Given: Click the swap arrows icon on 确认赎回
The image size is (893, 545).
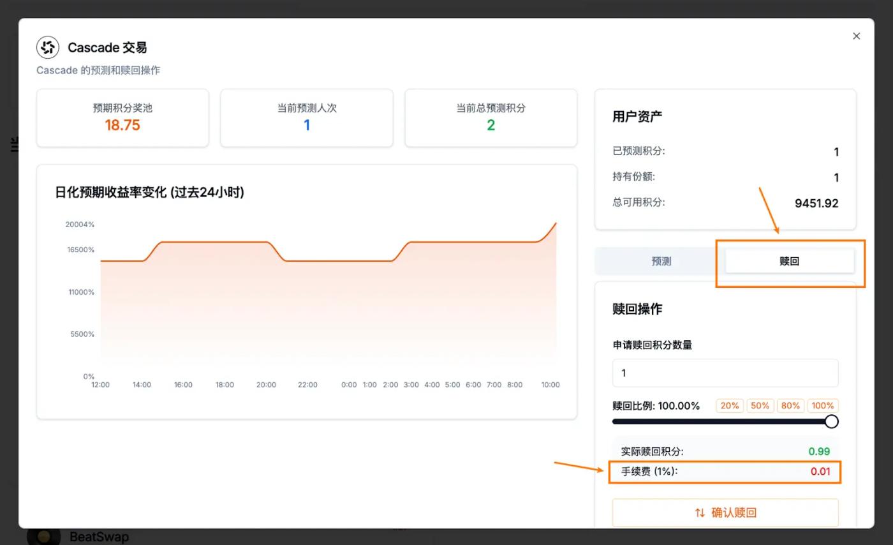Looking at the screenshot, I should click(700, 512).
